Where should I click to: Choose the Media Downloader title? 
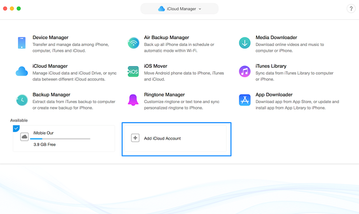[x=276, y=38]
